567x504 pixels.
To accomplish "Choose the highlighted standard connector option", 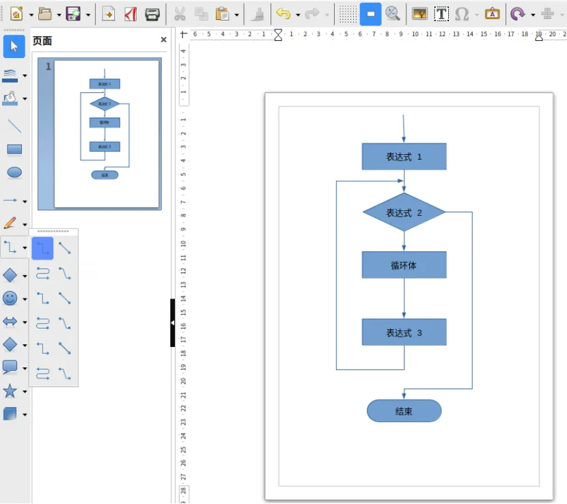I will pyautogui.click(x=42, y=249).
